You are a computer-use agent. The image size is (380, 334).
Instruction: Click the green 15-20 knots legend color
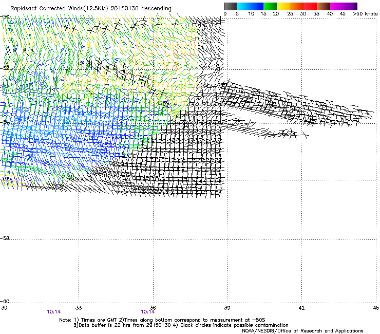click(270, 6)
